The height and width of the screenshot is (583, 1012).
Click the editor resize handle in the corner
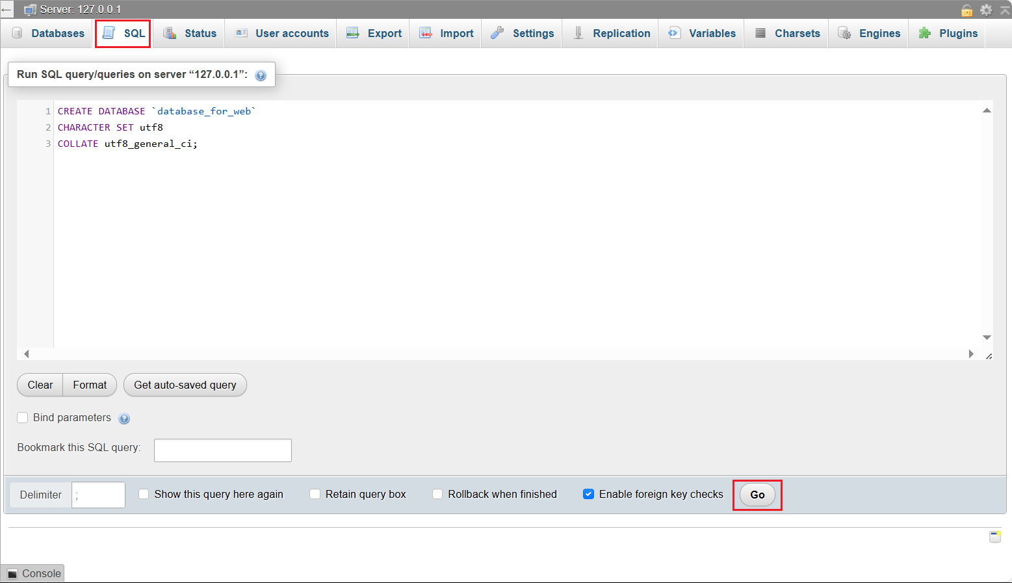(989, 356)
